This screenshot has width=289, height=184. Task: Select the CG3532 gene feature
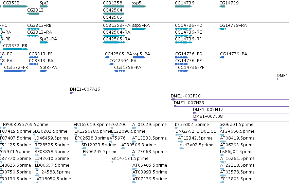[16, 6]
